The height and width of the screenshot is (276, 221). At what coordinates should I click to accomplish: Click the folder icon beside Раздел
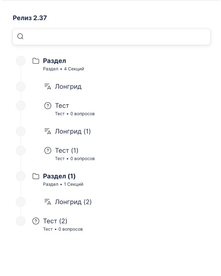coord(36,61)
